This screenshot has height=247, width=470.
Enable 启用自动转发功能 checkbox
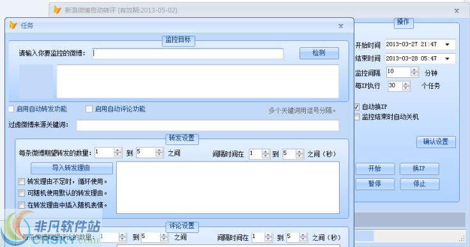[11, 109]
